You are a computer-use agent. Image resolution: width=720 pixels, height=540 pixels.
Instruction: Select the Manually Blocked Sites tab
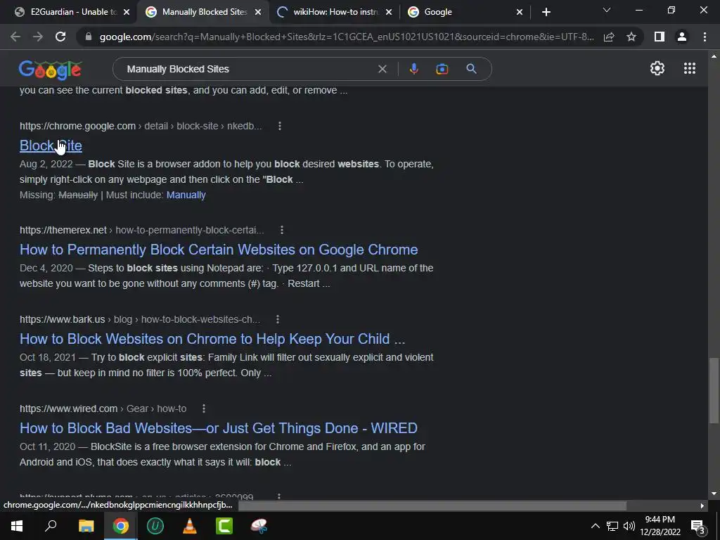point(202,12)
